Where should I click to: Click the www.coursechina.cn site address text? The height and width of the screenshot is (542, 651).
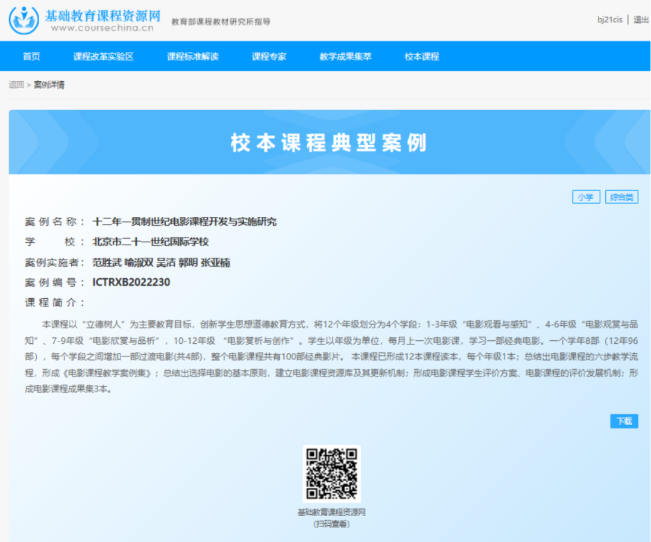(102, 28)
